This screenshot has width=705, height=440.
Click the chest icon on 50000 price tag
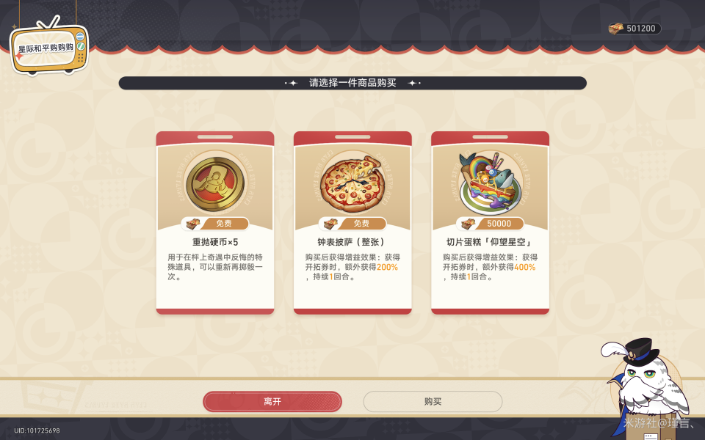(x=468, y=223)
